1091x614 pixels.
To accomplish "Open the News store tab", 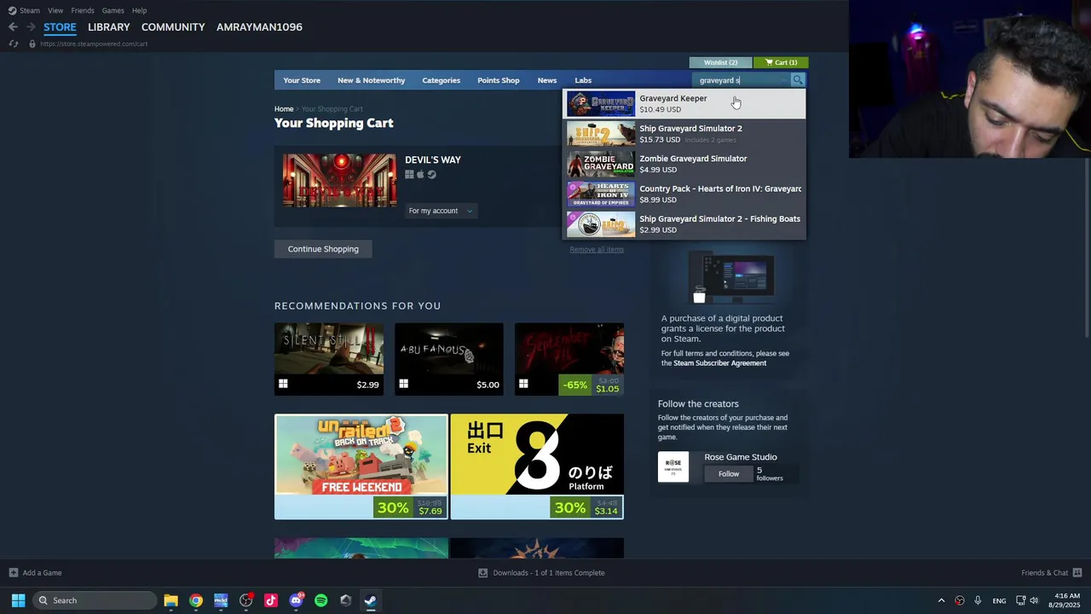I will (547, 80).
